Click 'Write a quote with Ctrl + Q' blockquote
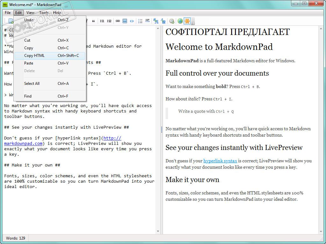Viewport: 326px width, 244px height. click(206, 112)
